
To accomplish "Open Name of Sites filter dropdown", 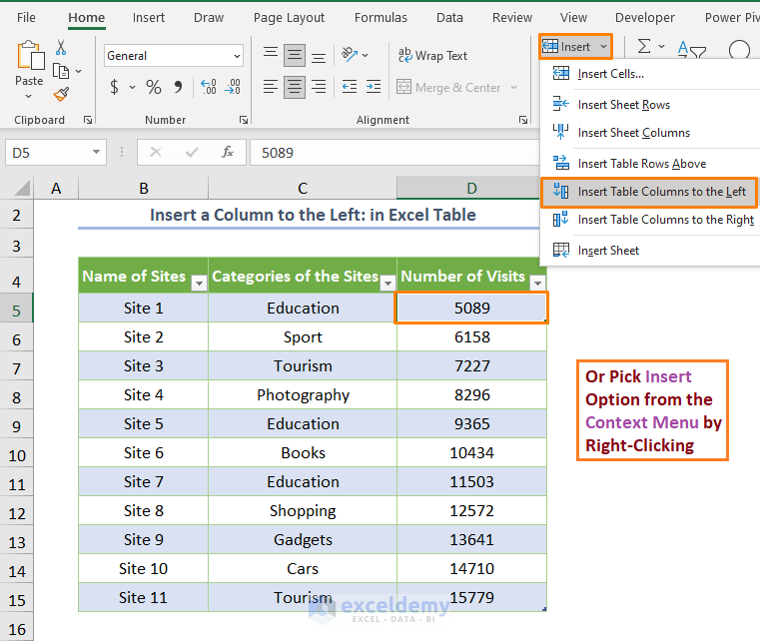I will click(198, 284).
